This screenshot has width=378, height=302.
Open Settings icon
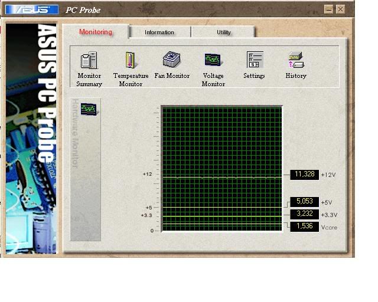[x=255, y=60]
